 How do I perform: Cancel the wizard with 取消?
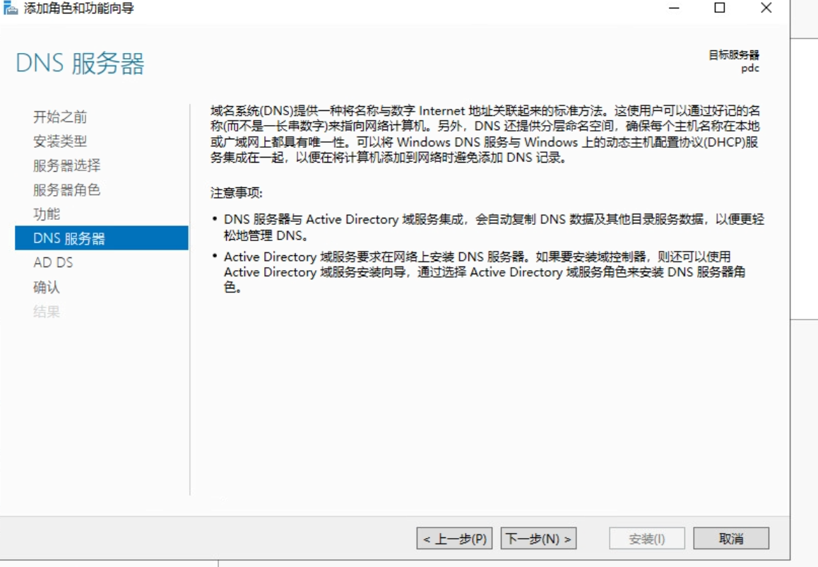coord(731,538)
